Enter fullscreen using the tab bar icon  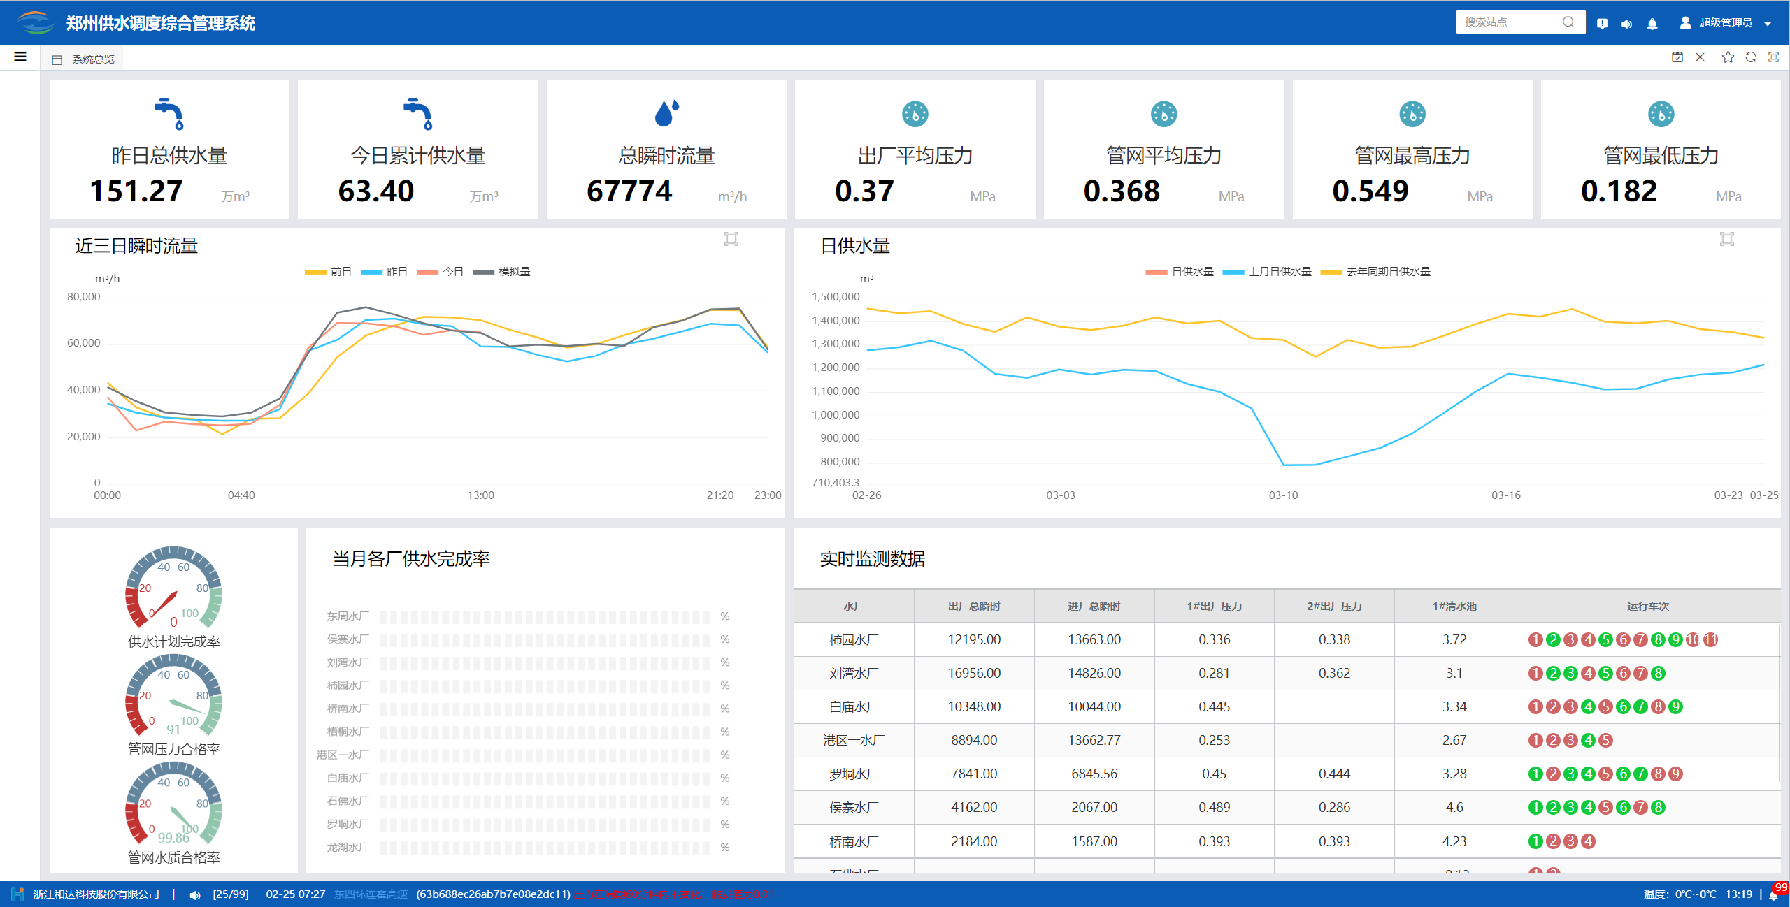[x=1774, y=57]
